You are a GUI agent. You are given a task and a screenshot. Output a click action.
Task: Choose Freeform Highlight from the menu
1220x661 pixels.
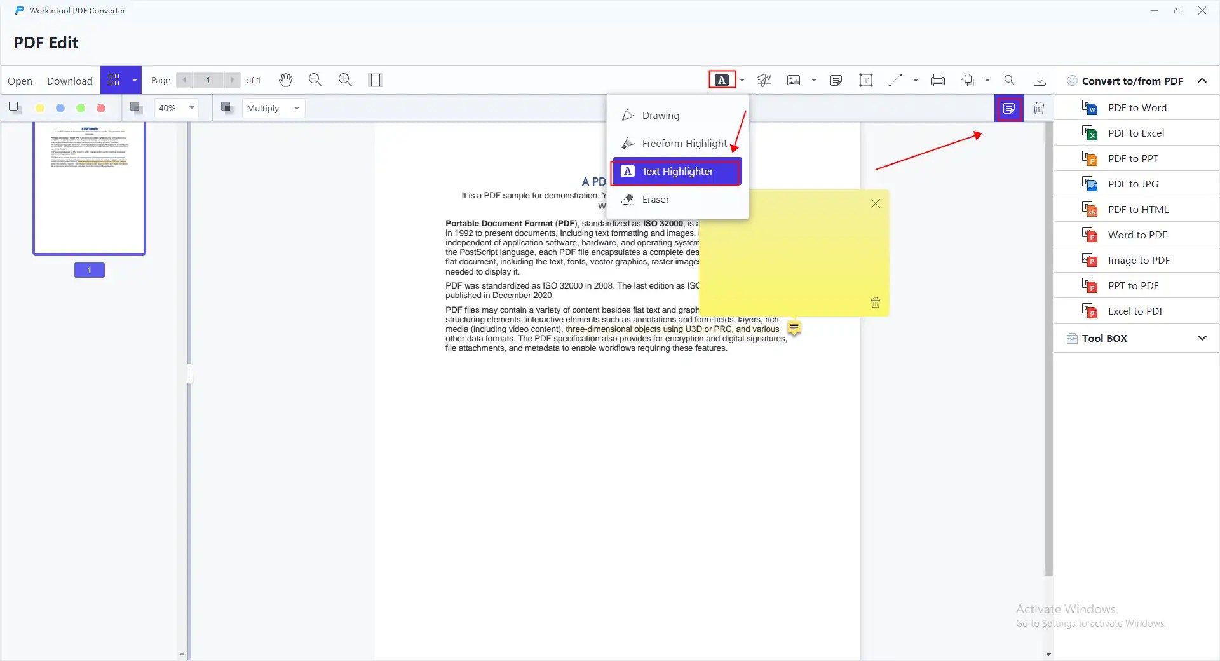tap(684, 143)
